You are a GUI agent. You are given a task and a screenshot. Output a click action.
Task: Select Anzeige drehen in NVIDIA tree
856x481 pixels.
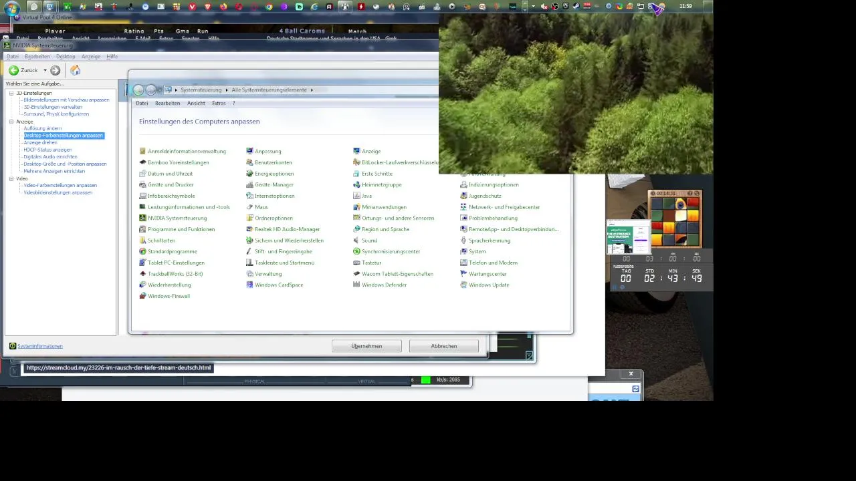[40, 142]
